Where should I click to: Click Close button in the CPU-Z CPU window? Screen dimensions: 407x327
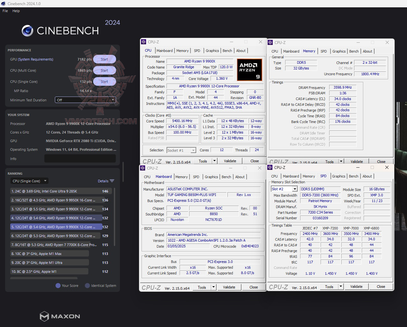pos(255,161)
